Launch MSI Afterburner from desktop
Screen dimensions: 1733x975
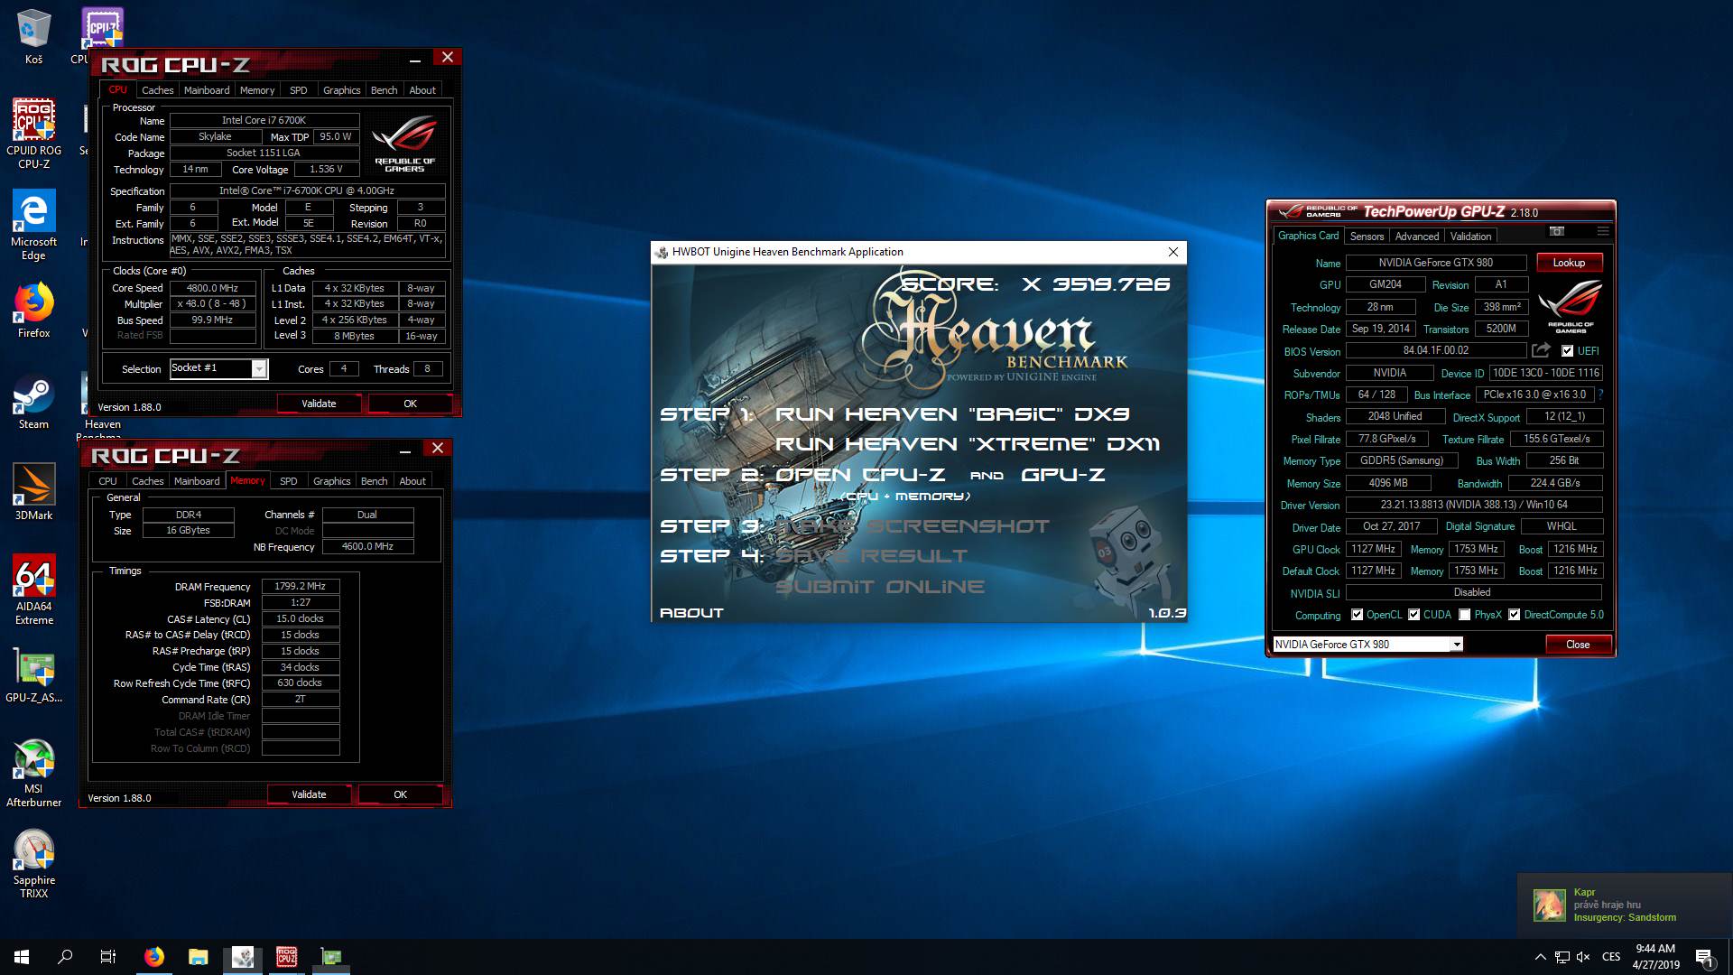(33, 773)
